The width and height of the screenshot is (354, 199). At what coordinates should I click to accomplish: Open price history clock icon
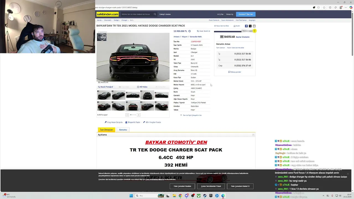tap(189, 31)
